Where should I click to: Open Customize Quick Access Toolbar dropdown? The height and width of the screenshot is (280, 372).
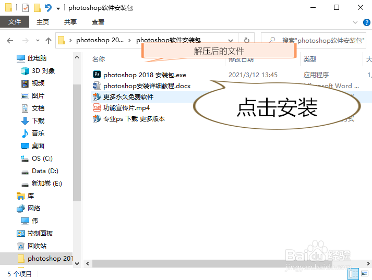point(58,8)
